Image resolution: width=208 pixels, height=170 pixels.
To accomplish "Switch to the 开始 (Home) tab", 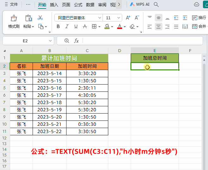I will click(42, 5).
